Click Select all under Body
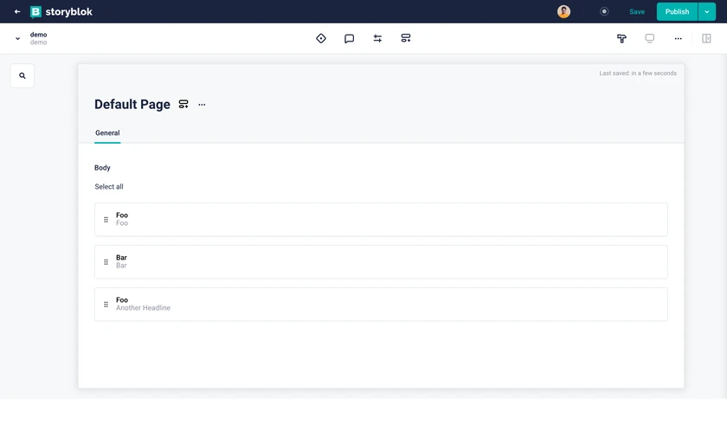This screenshot has width=727, height=424. tap(109, 187)
